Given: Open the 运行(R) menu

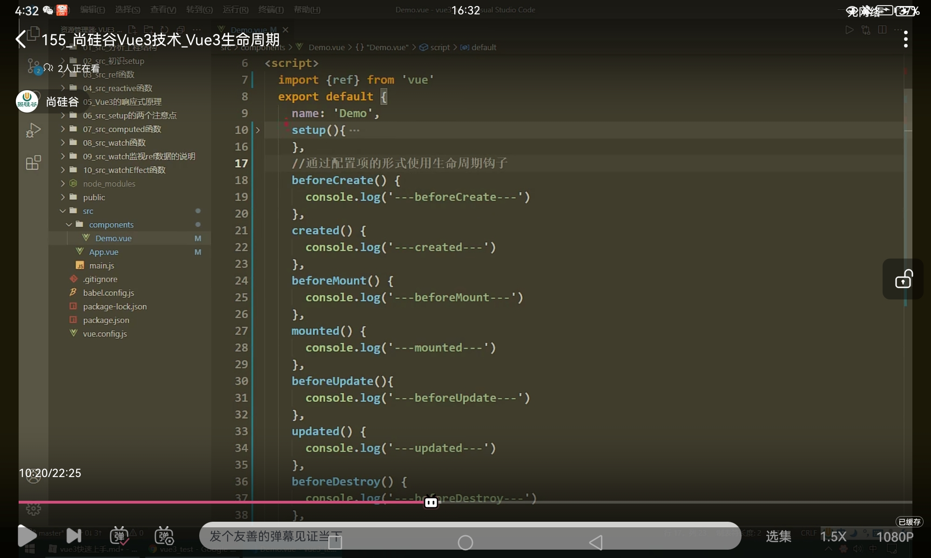Looking at the screenshot, I should pyautogui.click(x=236, y=9).
